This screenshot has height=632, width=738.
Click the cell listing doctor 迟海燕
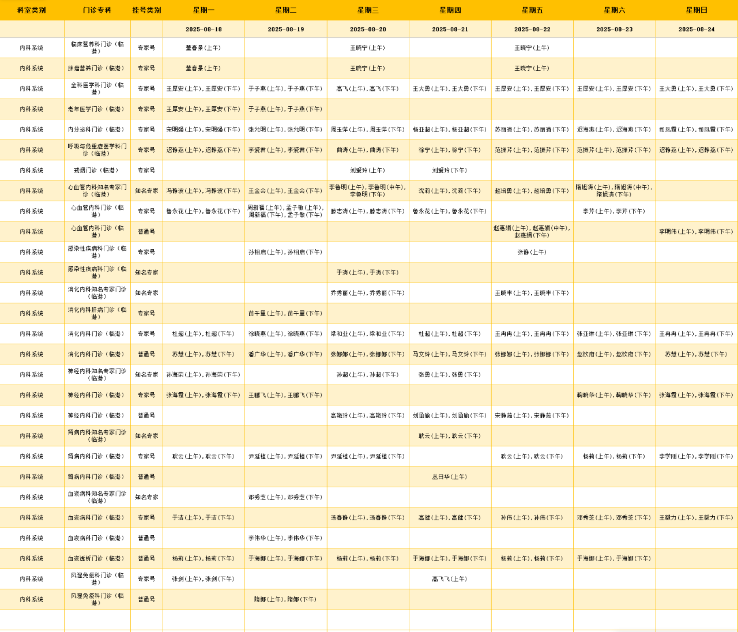coord(615,130)
